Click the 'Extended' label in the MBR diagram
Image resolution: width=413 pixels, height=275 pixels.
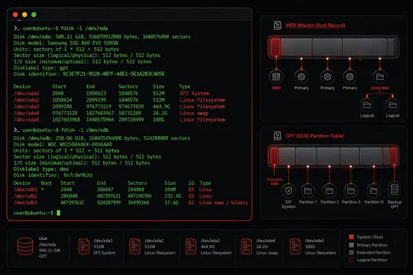[x=380, y=88]
